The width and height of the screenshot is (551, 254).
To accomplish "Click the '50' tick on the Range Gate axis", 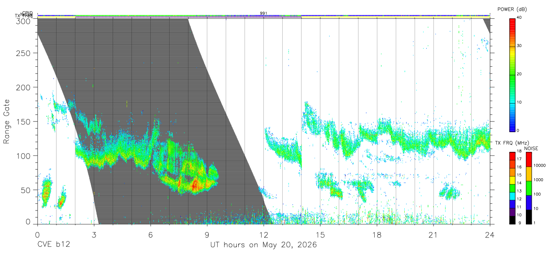I will 26,190.
